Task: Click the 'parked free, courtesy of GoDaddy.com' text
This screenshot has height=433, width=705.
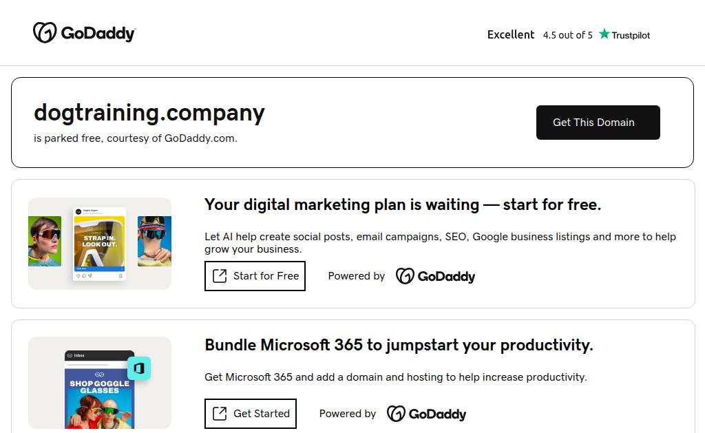Action: tap(136, 138)
